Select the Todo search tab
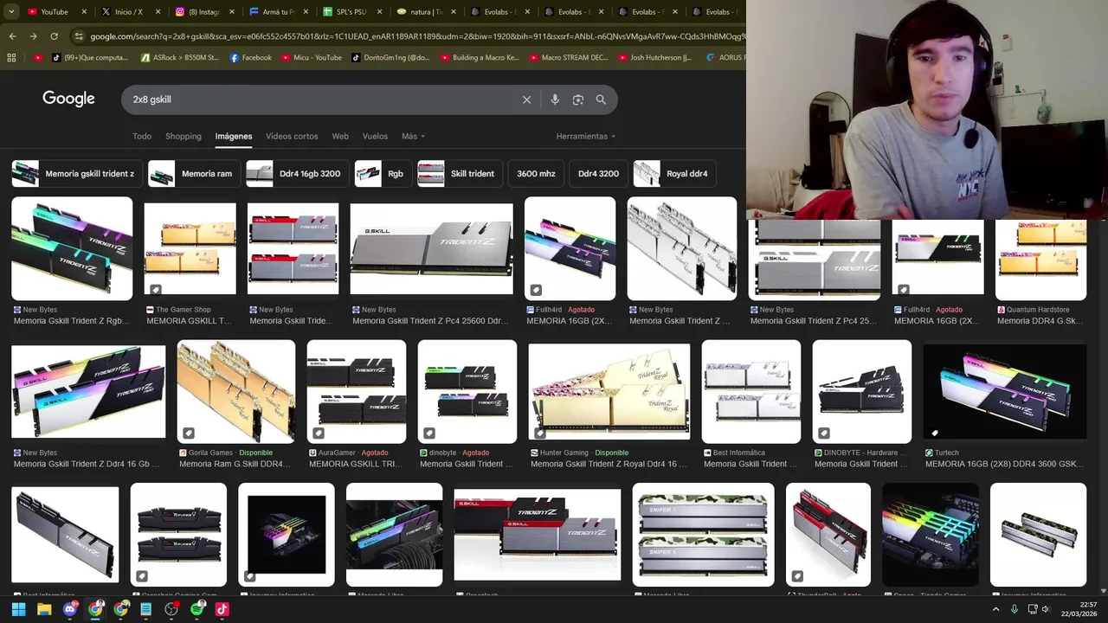This screenshot has width=1108, height=623. tap(142, 136)
